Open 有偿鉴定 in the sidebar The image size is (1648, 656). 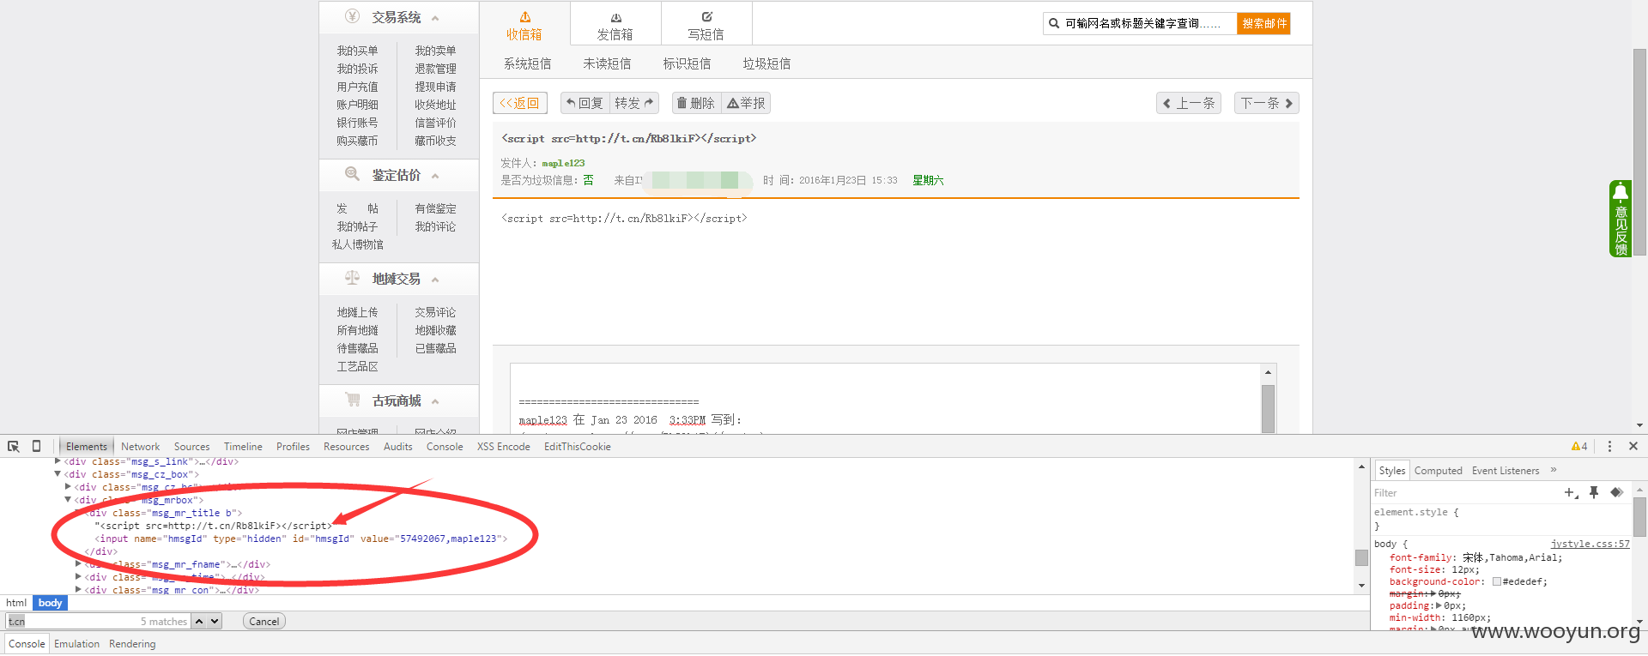point(435,208)
